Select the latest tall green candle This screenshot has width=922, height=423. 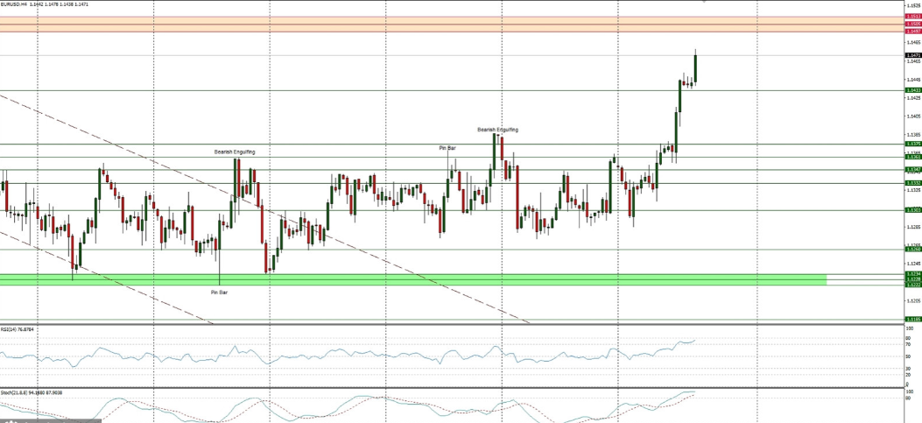point(695,68)
